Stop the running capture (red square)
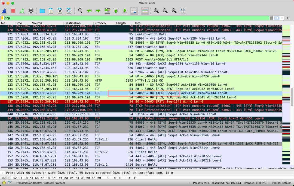 click(13, 11)
